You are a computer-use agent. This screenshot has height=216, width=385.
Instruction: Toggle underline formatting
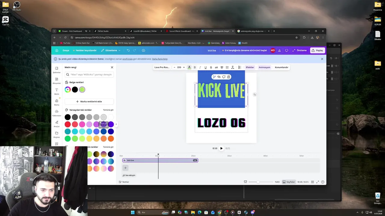tap(205, 67)
